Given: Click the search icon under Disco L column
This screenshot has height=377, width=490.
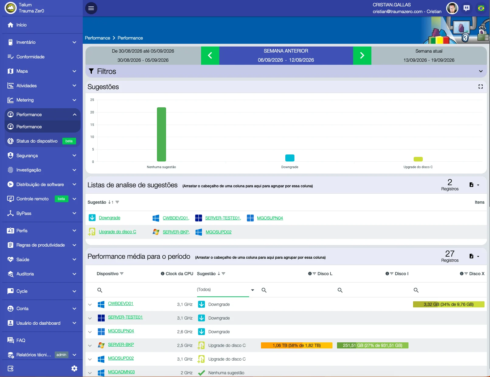Looking at the screenshot, I should (x=264, y=290).
